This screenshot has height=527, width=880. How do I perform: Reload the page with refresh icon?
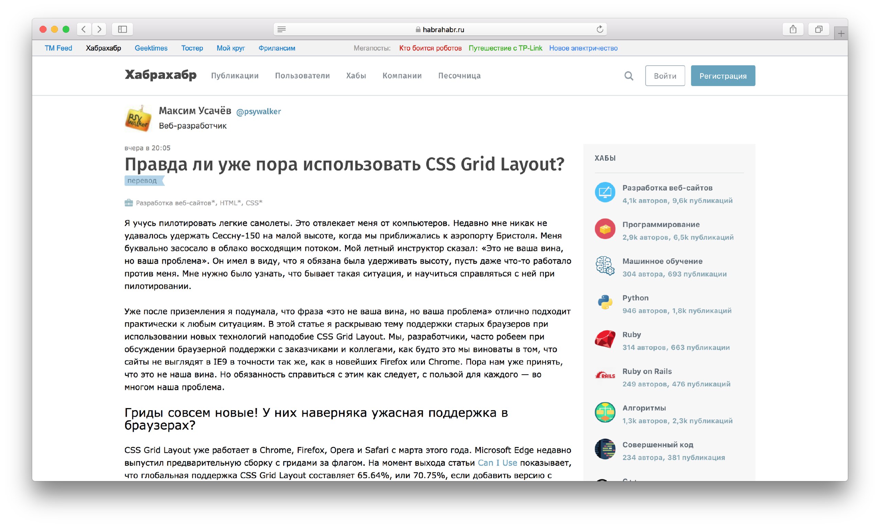599,29
